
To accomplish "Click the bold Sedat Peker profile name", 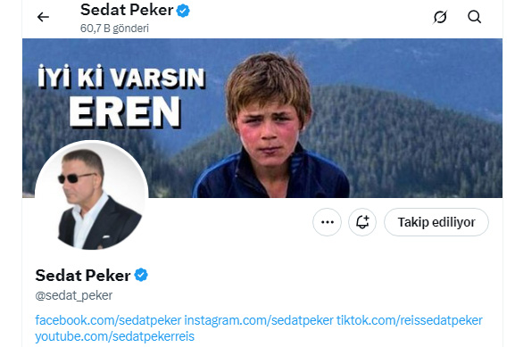I will [x=83, y=275].
